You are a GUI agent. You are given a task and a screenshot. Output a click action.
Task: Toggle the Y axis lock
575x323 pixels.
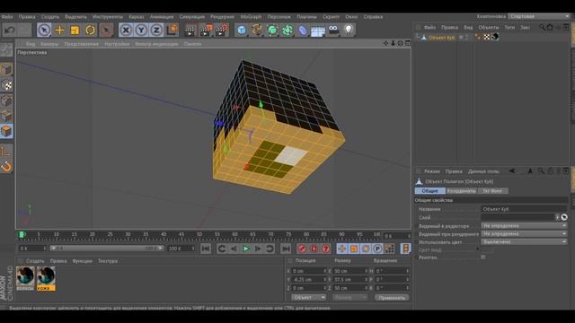point(141,30)
